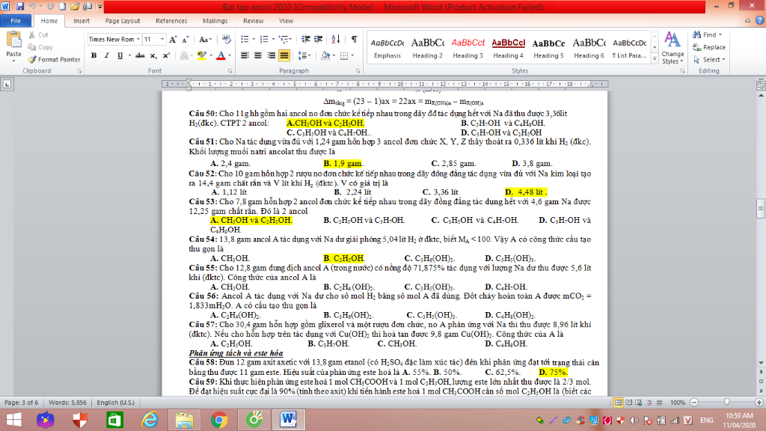Align text to the left
Image resolution: width=766 pixels, height=431 pixels.
[245, 55]
